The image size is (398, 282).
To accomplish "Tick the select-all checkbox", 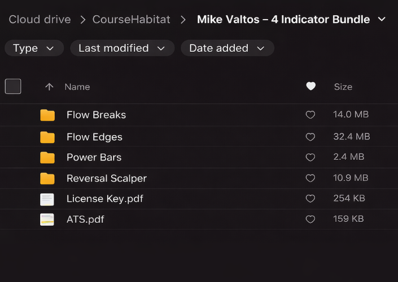I will 13,86.
